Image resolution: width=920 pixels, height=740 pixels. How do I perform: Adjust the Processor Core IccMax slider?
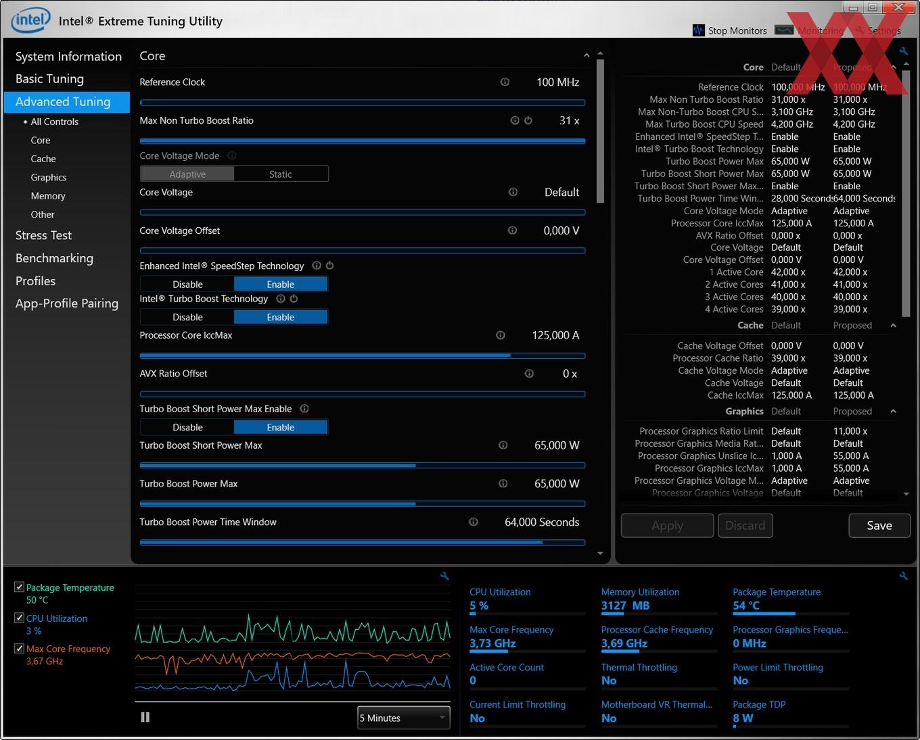pyautogui.click(x=362, y=355)
